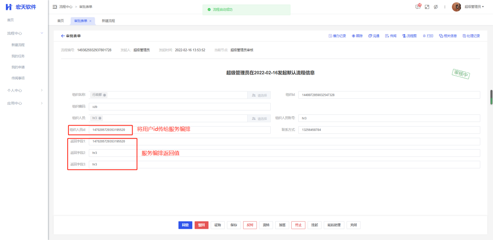Click the blue 同意 approve button
493x240 pixels.
[185, 225]
